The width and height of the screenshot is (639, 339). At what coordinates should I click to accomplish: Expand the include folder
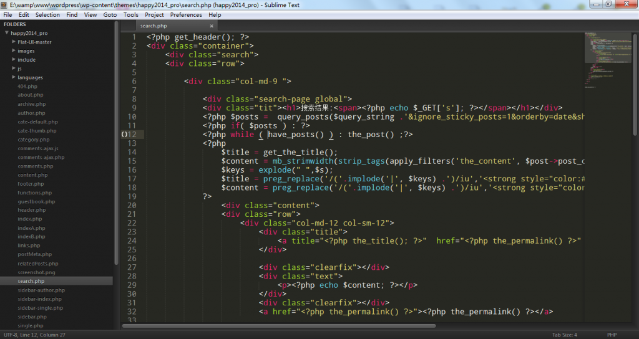pos(14,59)
